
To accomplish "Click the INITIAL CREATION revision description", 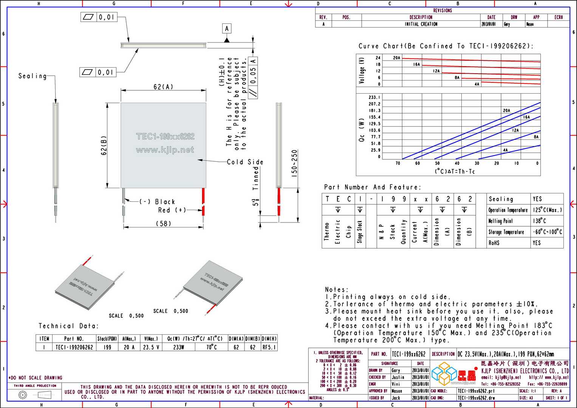I will (x=421, y=24).
